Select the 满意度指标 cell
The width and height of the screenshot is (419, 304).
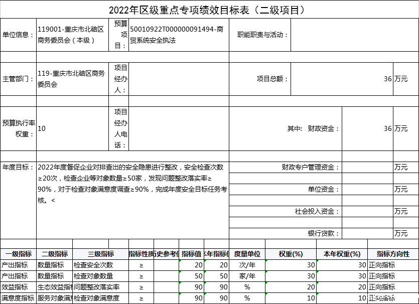point(18,298)
